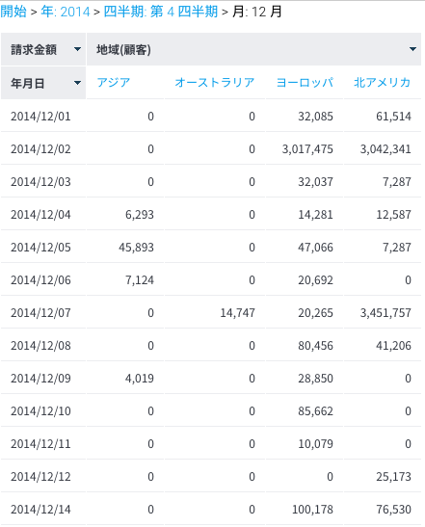Select the 2014/12/01 row label
This screenshot has height=527, width=425.
[x=40, y=117]
